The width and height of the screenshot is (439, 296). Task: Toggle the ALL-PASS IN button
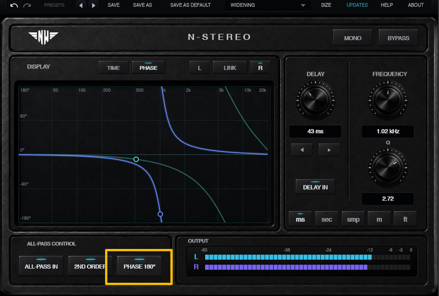(41, 266)
